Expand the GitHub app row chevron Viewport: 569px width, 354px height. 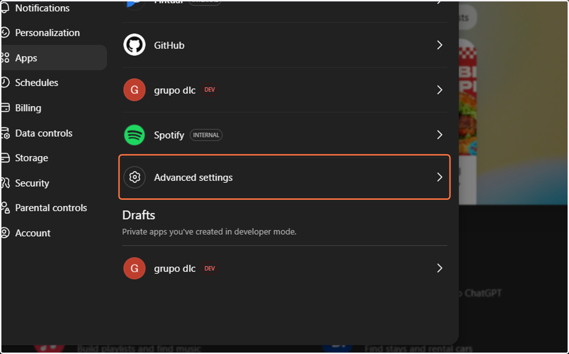440,45
